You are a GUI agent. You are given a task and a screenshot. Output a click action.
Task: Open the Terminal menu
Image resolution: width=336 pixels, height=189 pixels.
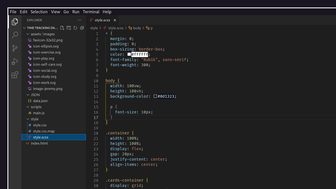[91, 12]
